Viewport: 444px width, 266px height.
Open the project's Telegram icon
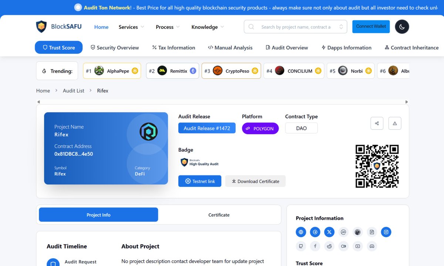point(315,232)
